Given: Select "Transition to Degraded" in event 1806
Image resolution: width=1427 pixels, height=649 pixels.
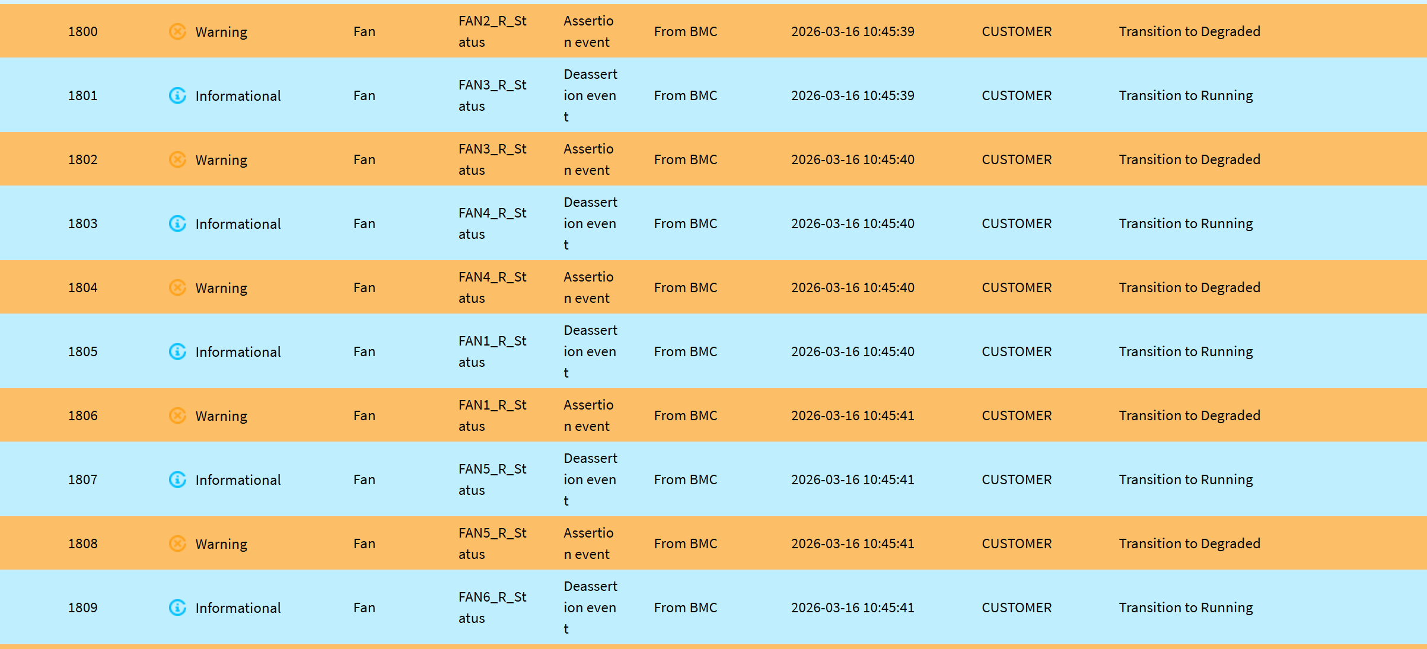Looking at the screenshot, I should (x=1189, y=415).
